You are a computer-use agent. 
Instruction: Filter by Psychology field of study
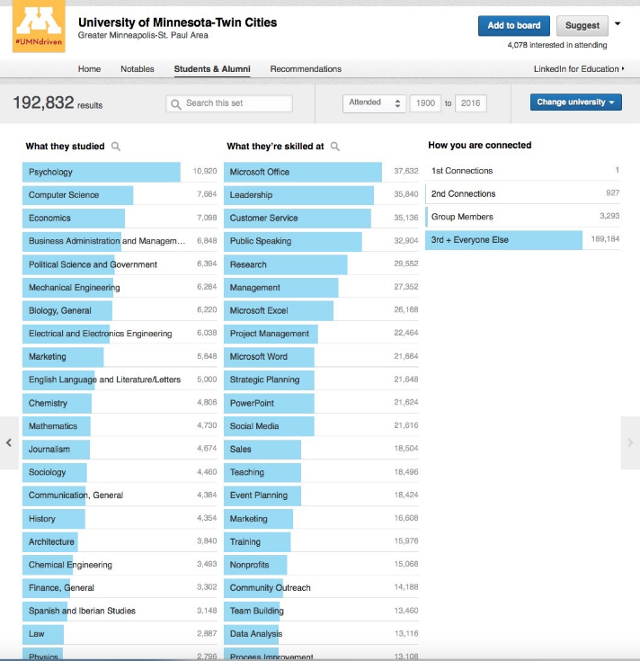click(x=120, y=172)
